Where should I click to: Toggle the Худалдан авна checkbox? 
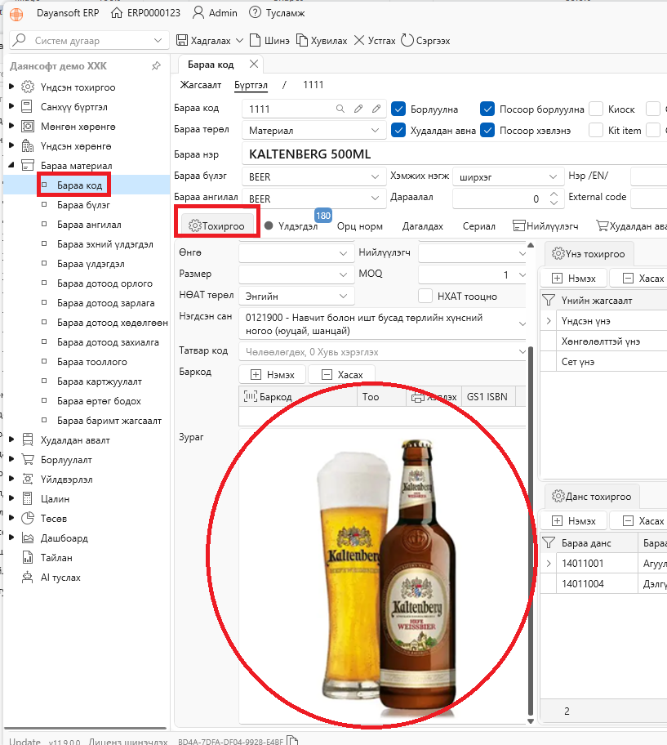[x=398, y=130]
